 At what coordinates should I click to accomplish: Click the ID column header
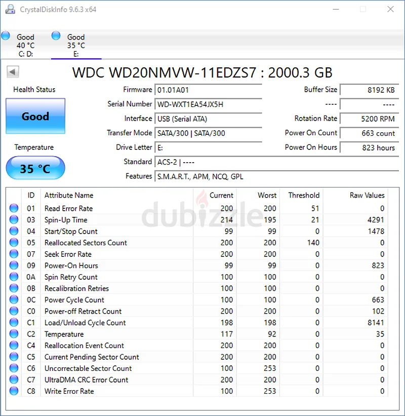[31, 195]
